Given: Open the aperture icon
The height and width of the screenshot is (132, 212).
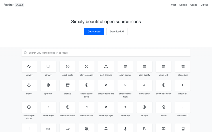Looking at the screenshot, I should pyautogui.click(x=48, y=85).
